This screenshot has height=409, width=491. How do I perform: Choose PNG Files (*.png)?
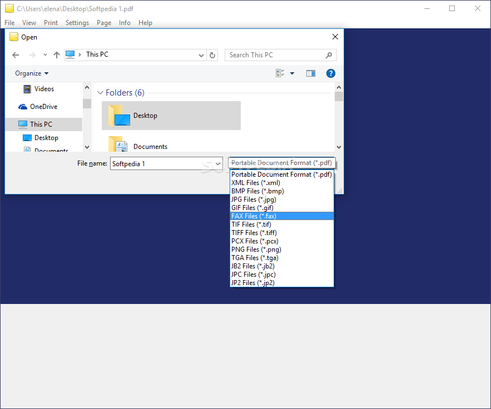[282, 250]
